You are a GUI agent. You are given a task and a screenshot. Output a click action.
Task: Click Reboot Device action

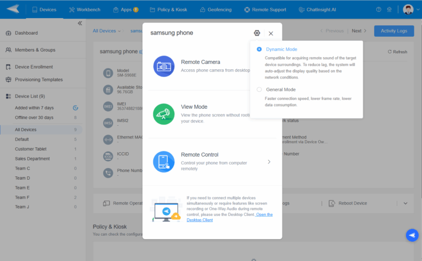coord(348,203)
